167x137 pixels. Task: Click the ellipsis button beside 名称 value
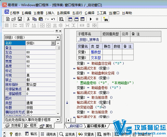(53, 43)
